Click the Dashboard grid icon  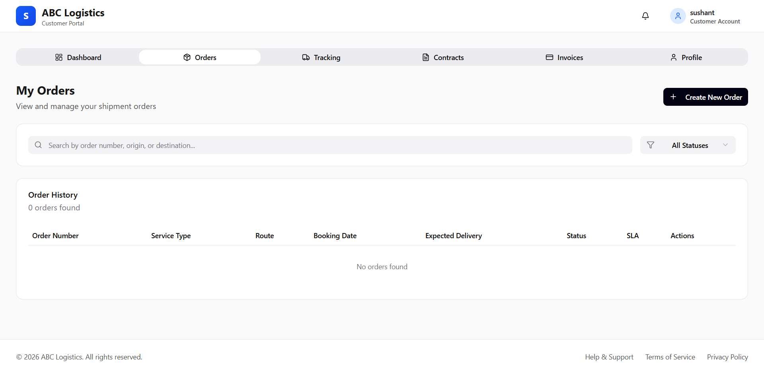pos(59,57)
